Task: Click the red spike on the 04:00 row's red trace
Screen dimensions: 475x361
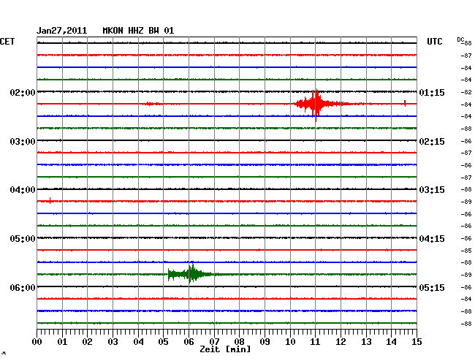Action: point(50,200)
